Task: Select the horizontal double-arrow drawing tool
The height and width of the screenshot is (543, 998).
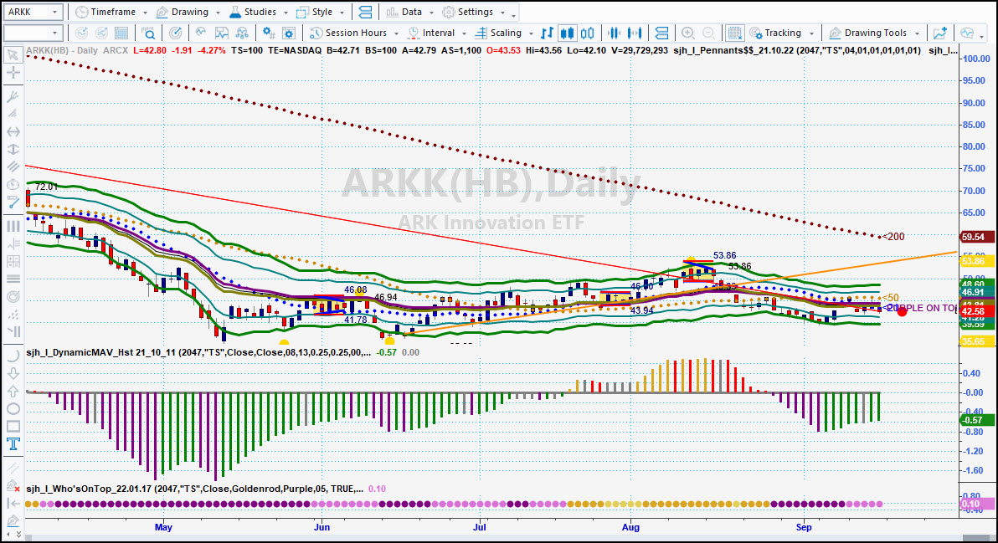Action: [13, 131]
